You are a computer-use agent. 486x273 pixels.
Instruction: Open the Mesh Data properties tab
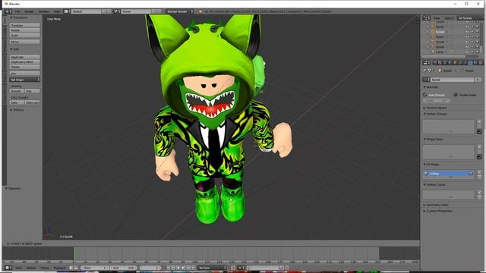[471, 63]
